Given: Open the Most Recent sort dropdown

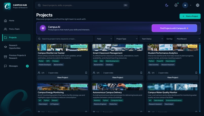Looking at the screenshot, I should click(x=188, y=39).
